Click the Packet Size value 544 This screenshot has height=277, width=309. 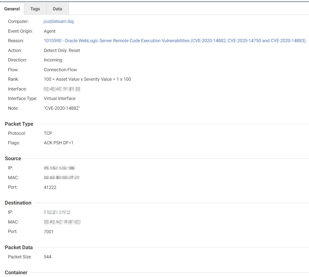[x=47, y=257]
